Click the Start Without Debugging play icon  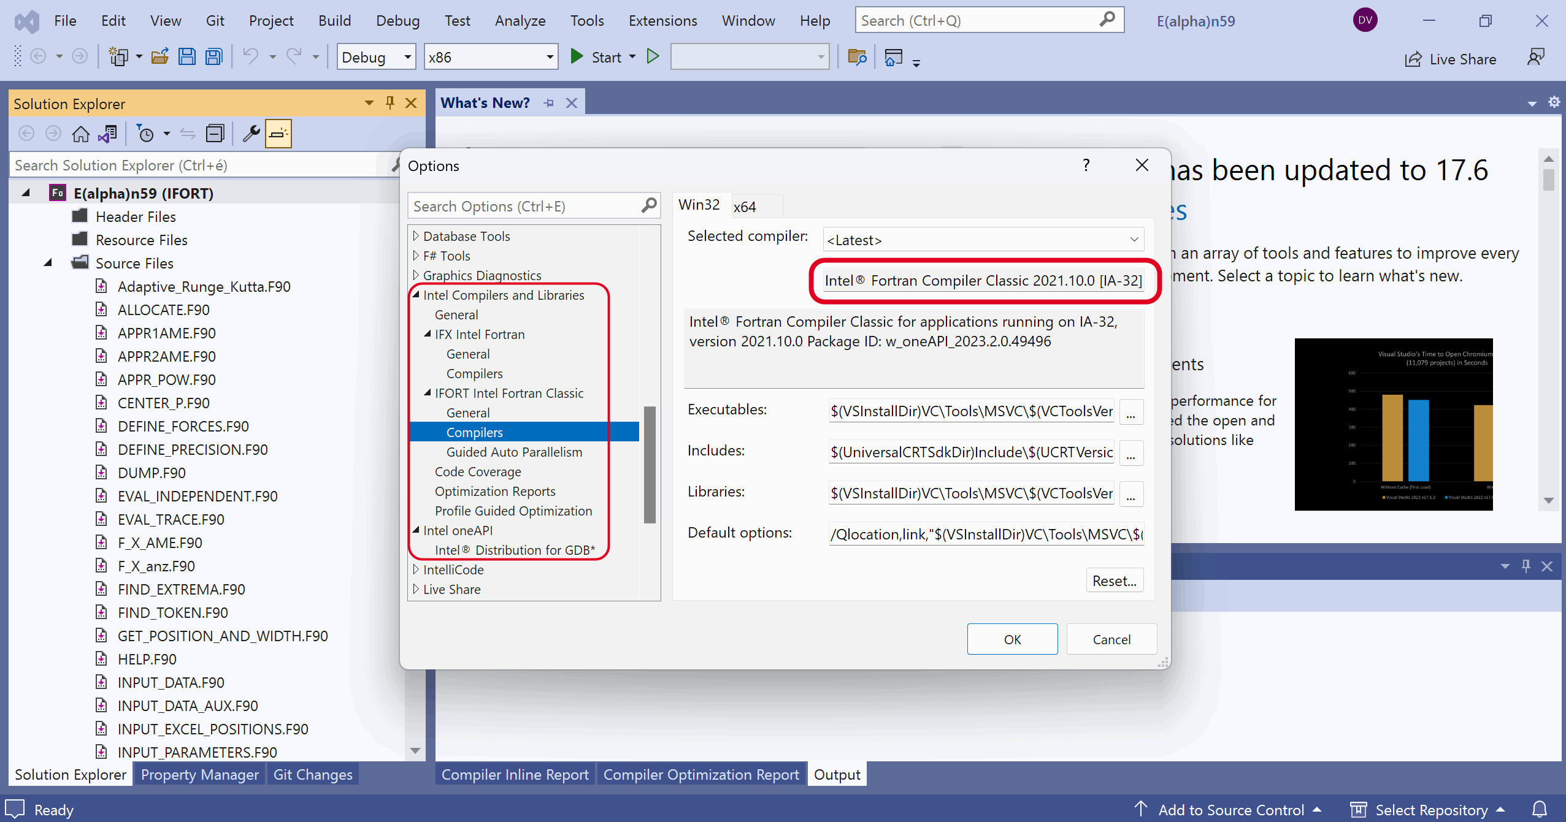[x=653, y=57]
